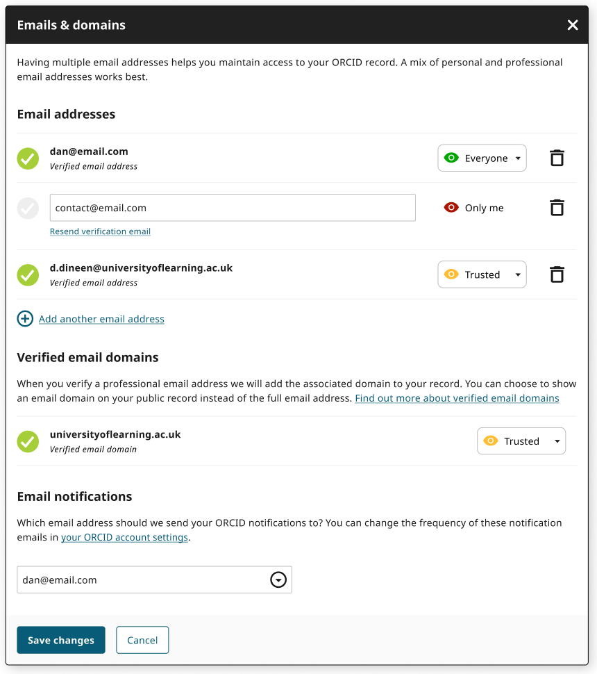Image resolution: width=597 pixels, height=674 pixels.
Task: Remove d.dineen@universityoflearning.ac.uk with trash icon
Action: click(557, 274)
